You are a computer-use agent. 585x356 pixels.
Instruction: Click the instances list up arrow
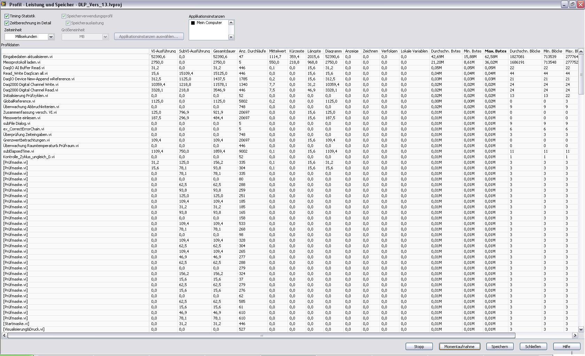tap(231, 23)
